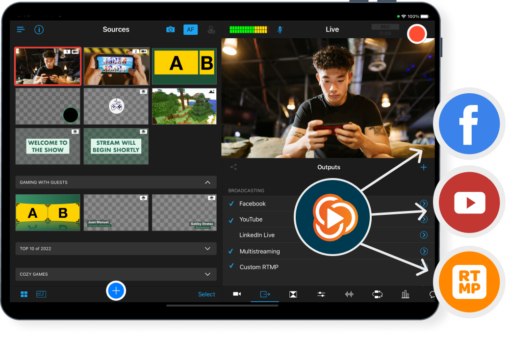Open the settings sliders icon in bottom bar
Viewport: 510px width, 337px height.
(x=321, y=294)
